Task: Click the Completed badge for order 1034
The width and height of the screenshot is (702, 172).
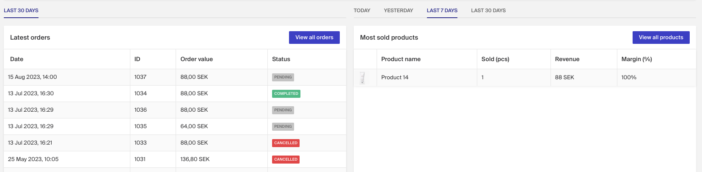Action: [x=286, y=94]
